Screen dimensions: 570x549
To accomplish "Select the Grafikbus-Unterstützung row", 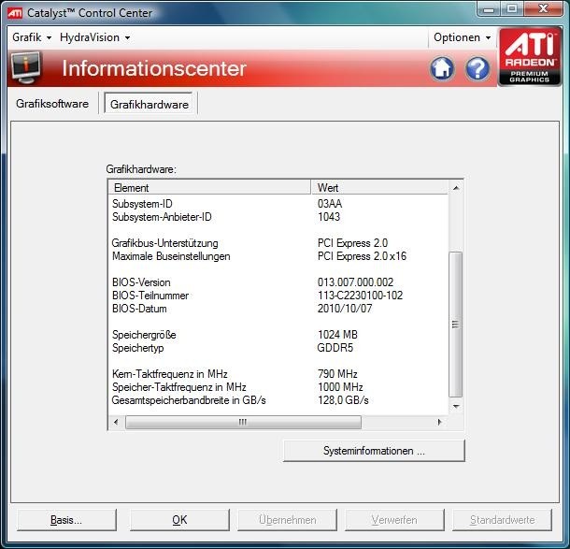I will click(278, 243).
